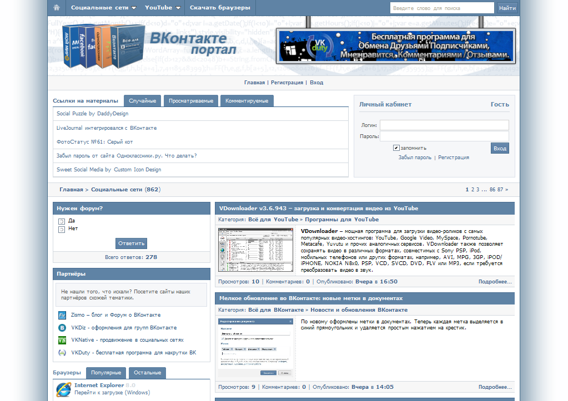Click 'Социальные сети' in the breadcrumb
This screenshot has width=568, height=401.
pos(116,190)
